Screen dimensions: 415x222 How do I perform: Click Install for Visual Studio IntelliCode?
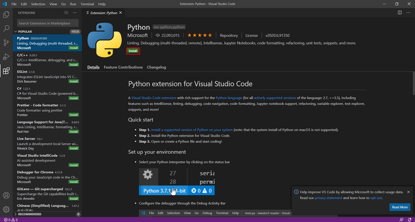click(73, 165)
